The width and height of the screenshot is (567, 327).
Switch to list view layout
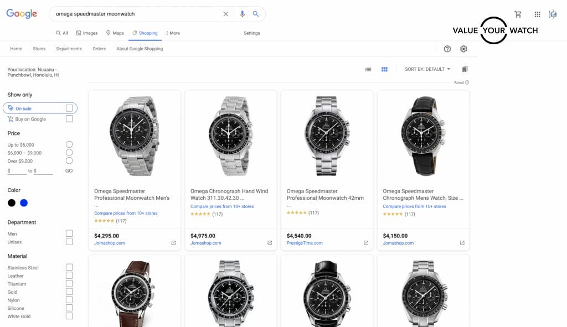(368, 69)
